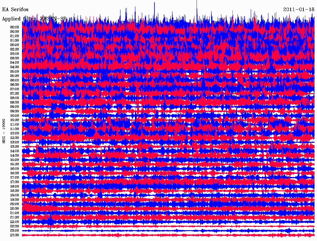Select the 00:00 time label

coord(15,27)
